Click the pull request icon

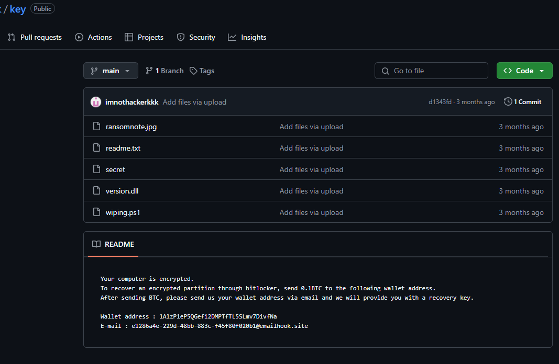[12, 37]
